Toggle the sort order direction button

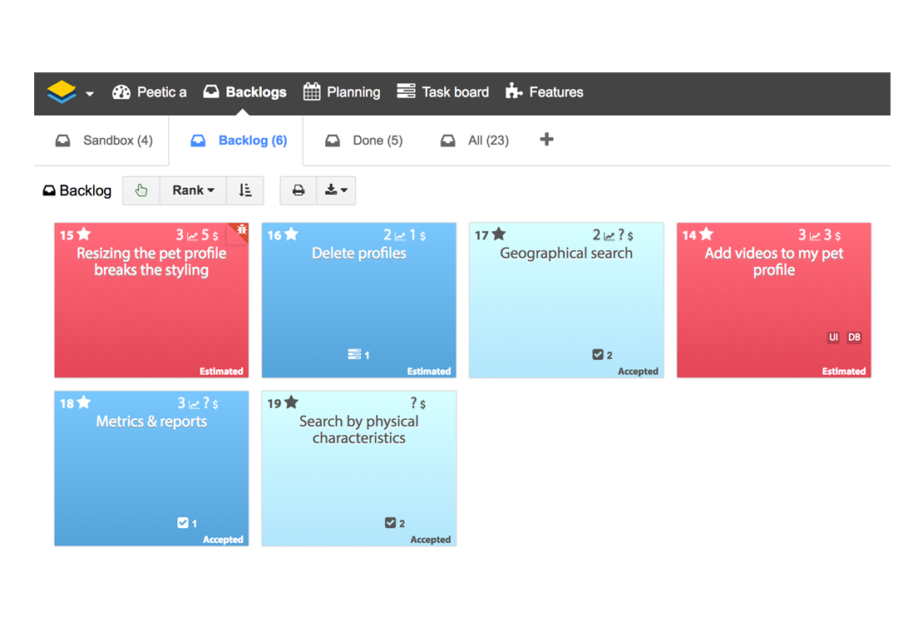coord(244,190)
